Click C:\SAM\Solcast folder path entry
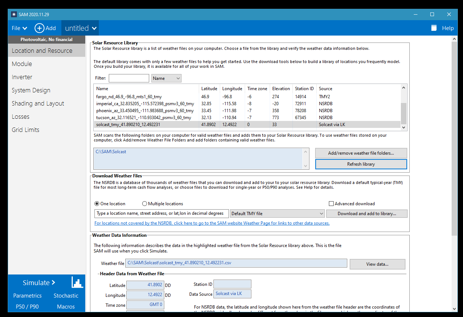 [111, 152]
